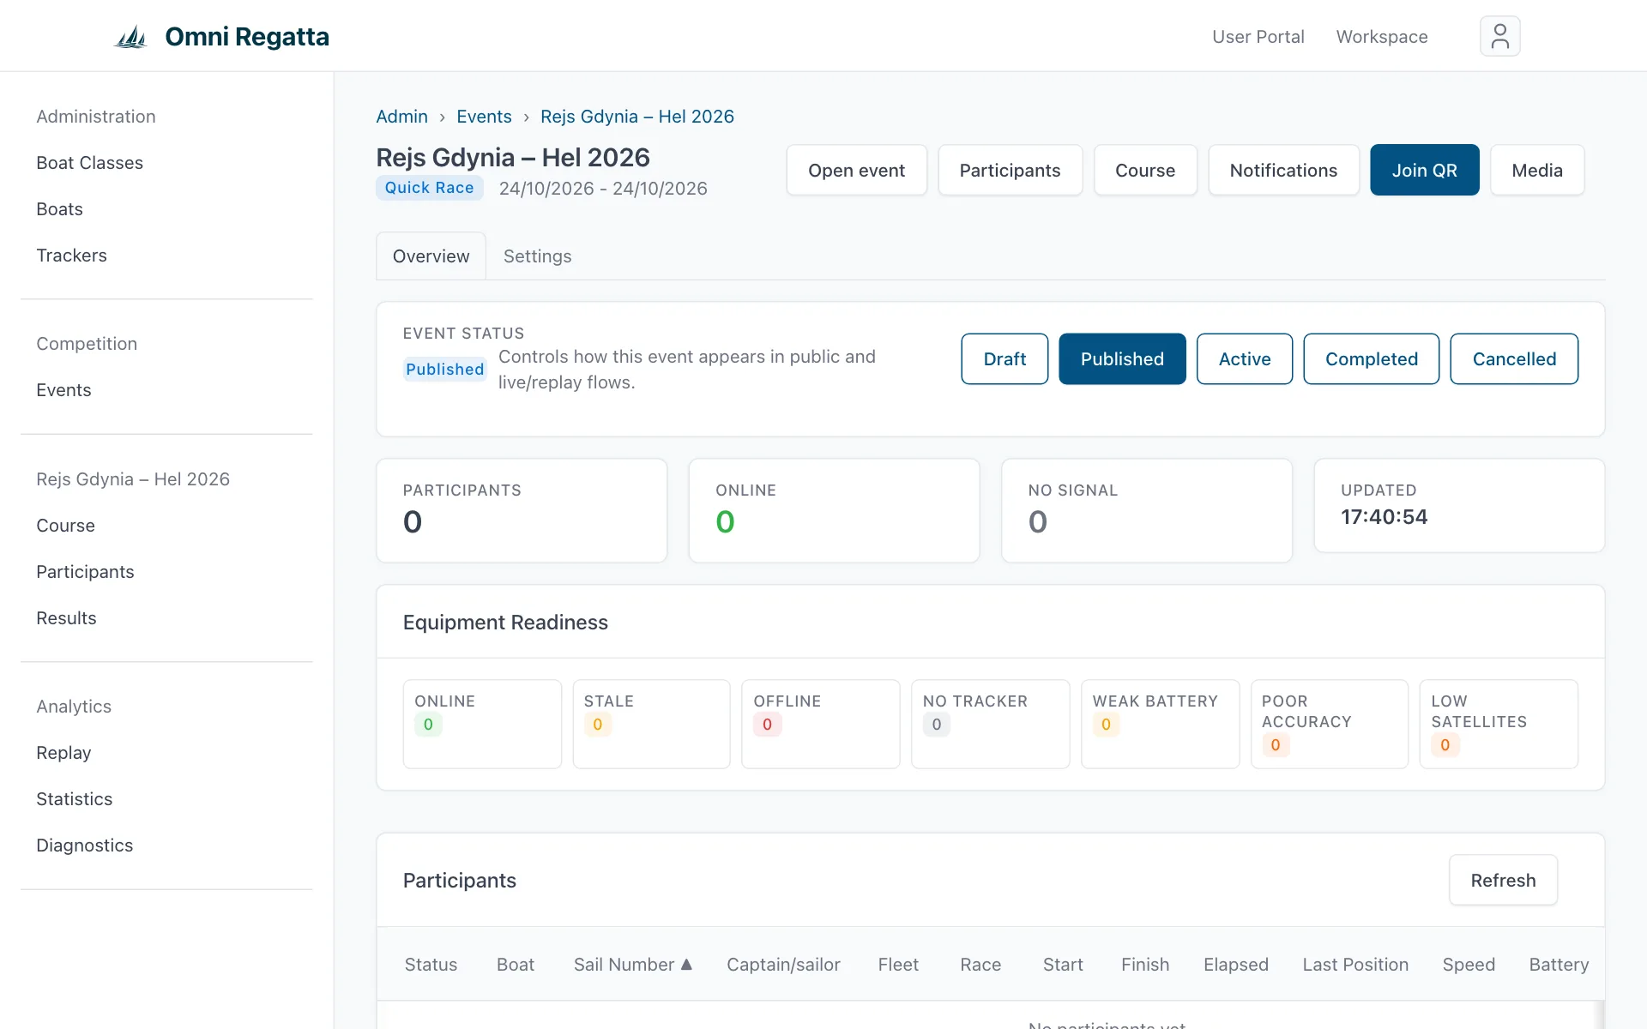Click Rejs Gdynia – Hel 2026 breadcrumb

[x=636, y=117]
